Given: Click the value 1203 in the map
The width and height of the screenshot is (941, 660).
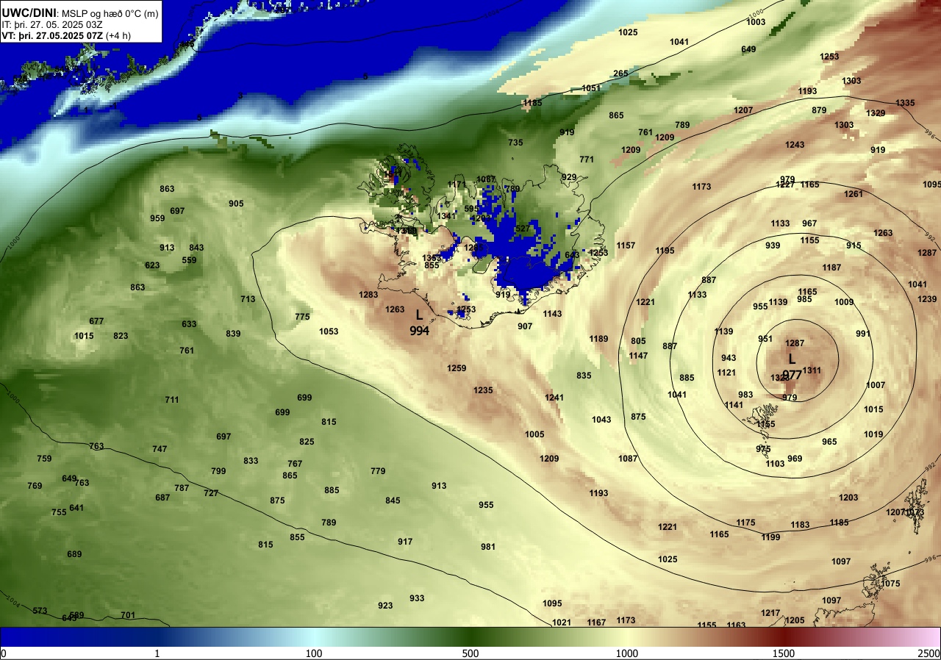Looking at the screenshot, I should tap(848, 498).
